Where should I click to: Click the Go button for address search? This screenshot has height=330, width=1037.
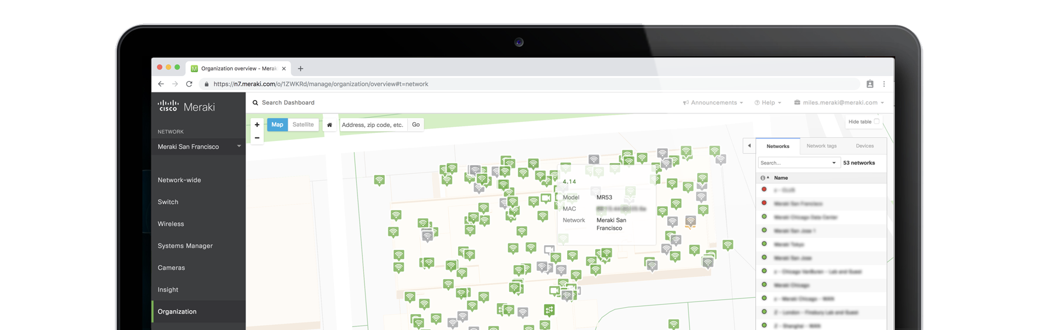[x=416, y=125]
